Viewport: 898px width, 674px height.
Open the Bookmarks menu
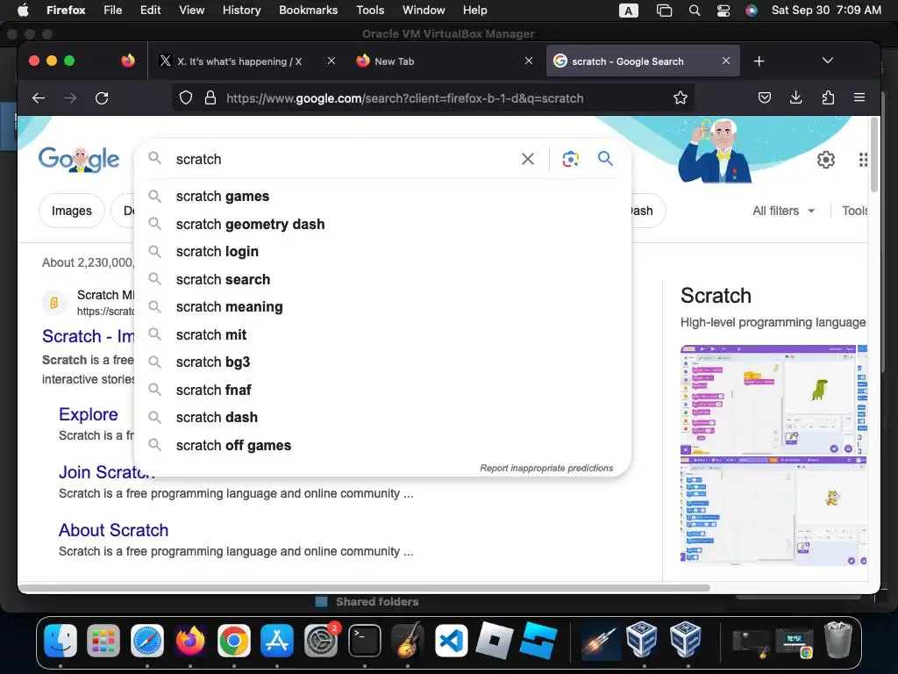pyautogui.click(x=308, y=11)
